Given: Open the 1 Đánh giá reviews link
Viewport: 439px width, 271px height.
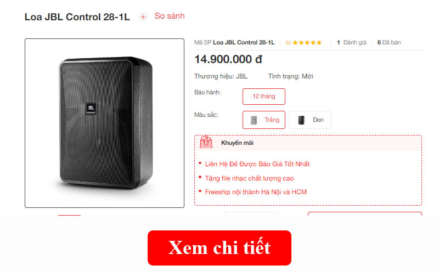Looking at the screenshot, I should pos(352,43).
